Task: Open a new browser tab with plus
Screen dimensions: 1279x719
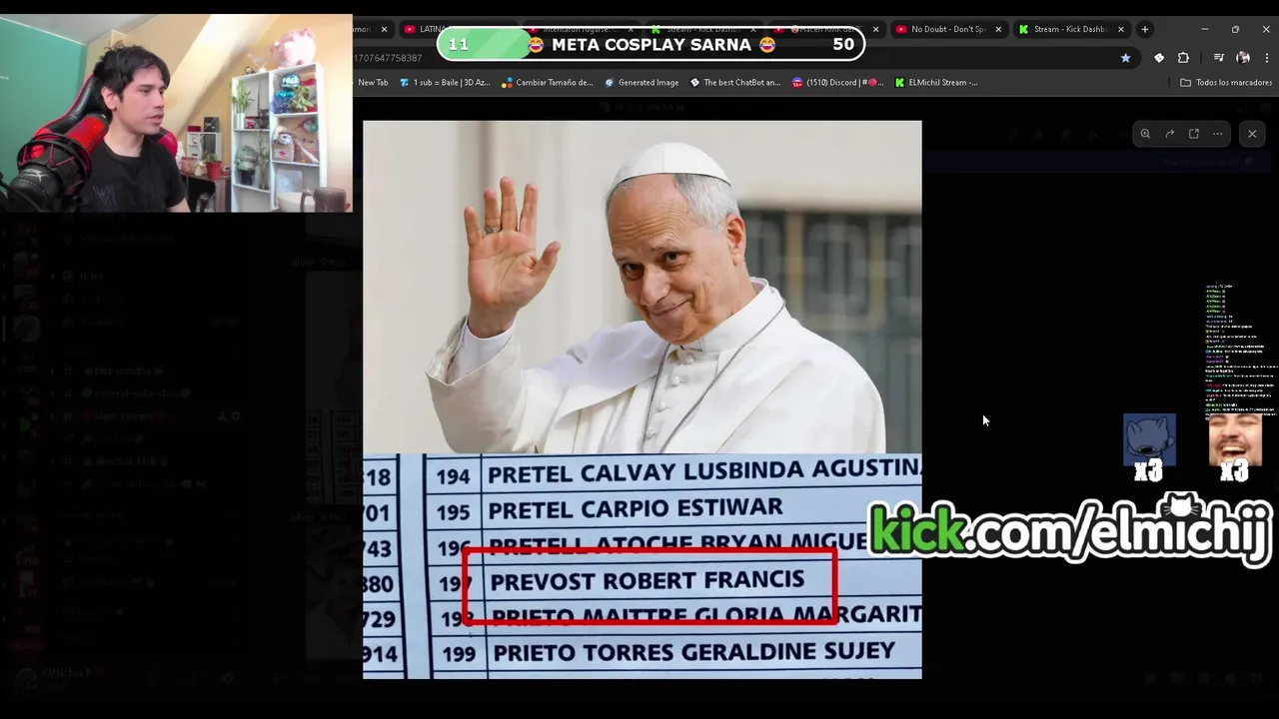Action: click(x=1145, y=29)
